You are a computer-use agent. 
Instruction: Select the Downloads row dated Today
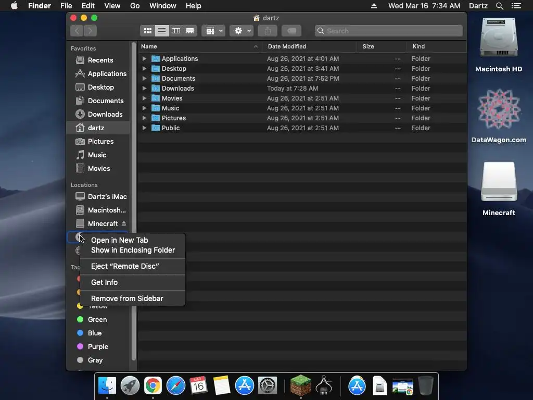click(302, 88)
